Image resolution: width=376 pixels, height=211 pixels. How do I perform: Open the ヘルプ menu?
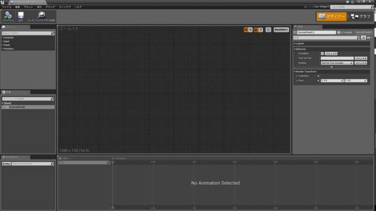[x=78, y=7]
